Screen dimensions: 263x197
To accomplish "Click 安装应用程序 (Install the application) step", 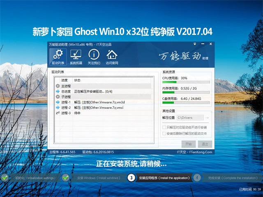I will tap(164, 178).
